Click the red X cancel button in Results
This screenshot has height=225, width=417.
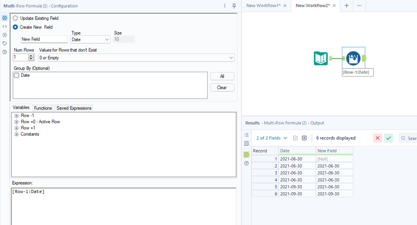coord(377,138)
